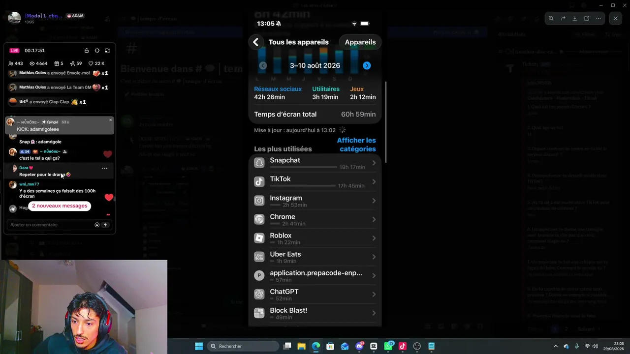Image resolution: width=630 pixels, height=354 pixels.
Task: Click the streamer webcam preview thumbnail
Action: coord(84,307)
